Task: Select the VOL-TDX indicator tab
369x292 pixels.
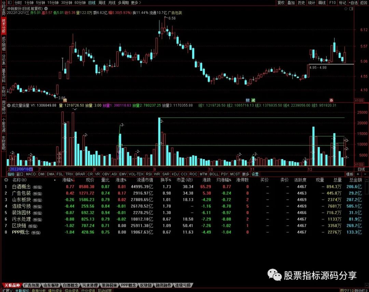Action: (136, 174)
